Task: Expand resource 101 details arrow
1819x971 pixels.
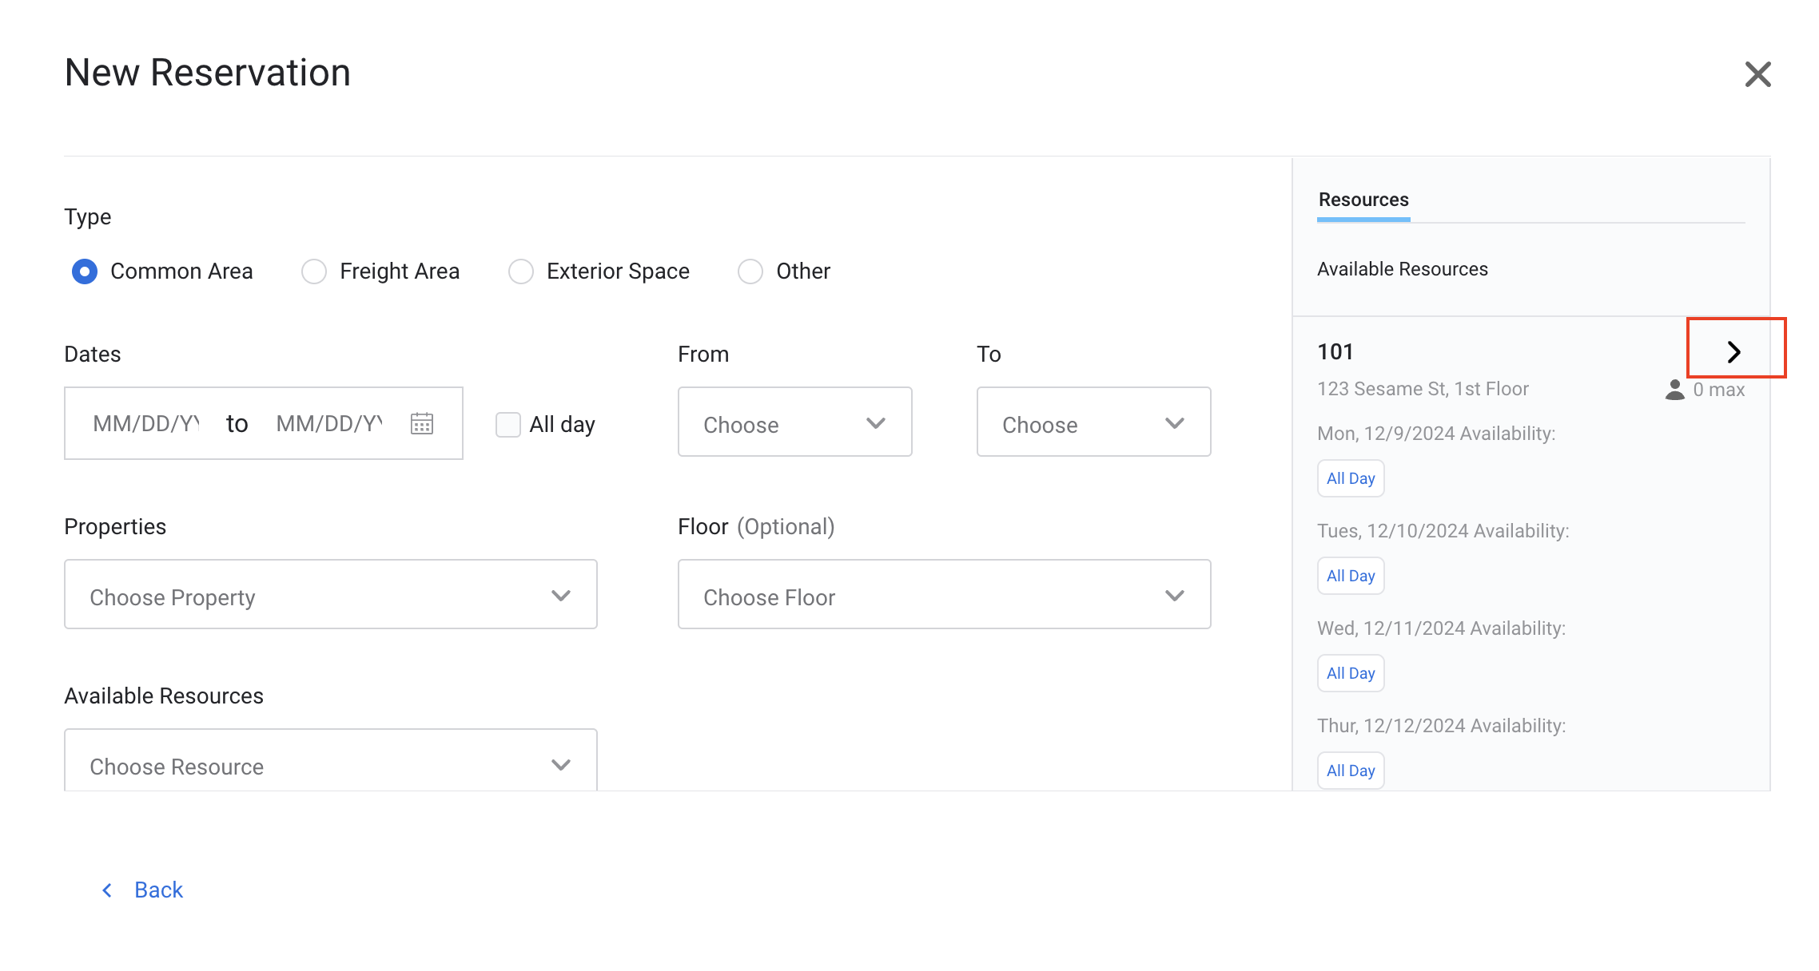Action: [1733, 351]
